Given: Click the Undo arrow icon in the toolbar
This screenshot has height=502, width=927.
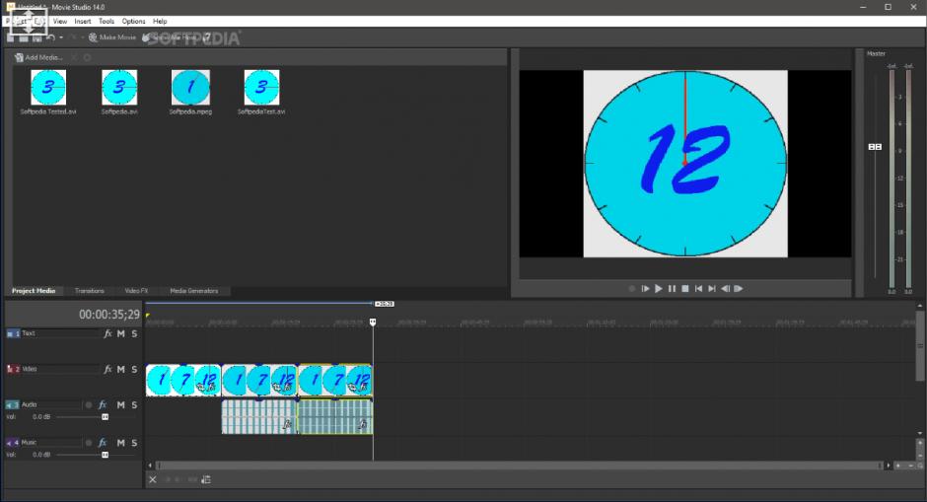Looking at the screenshot, I should point(51,37).
